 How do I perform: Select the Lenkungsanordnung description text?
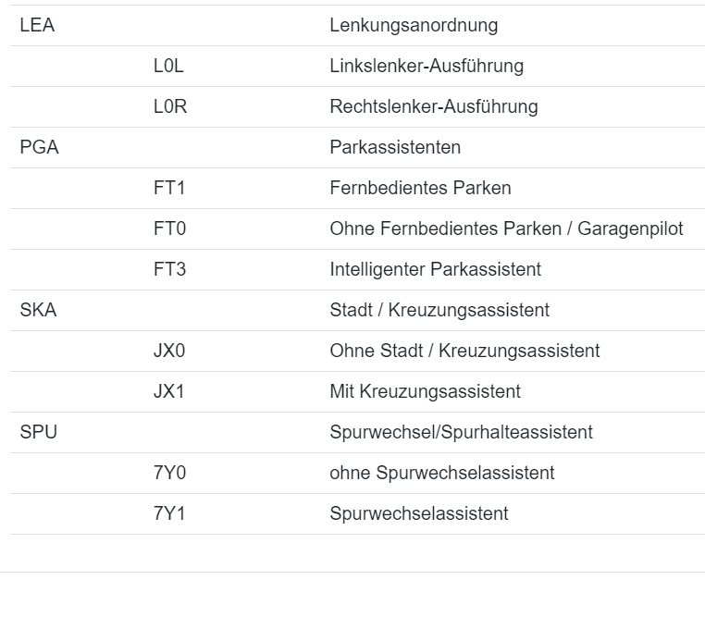point(413,26)
